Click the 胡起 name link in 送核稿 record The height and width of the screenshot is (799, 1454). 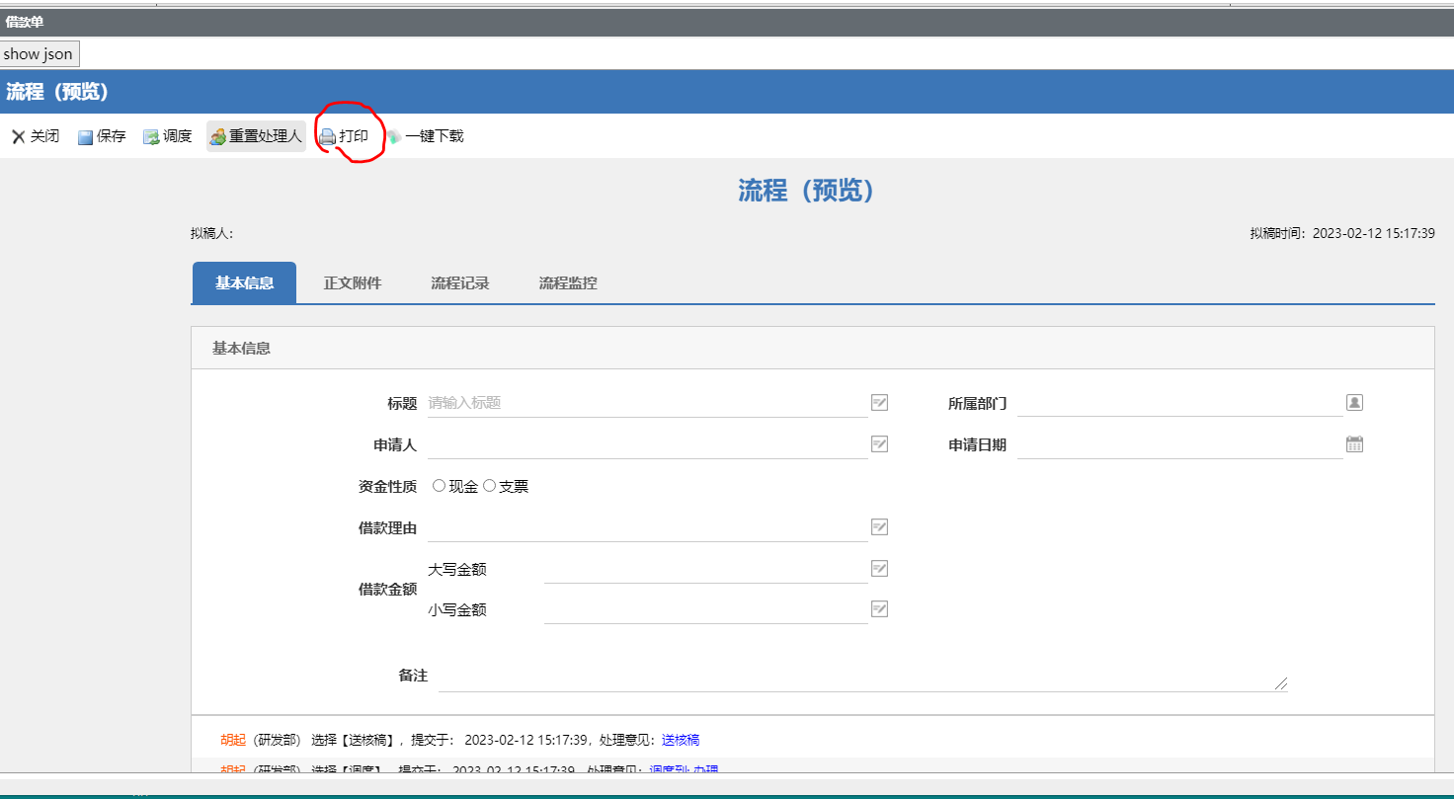click(233, 740)
